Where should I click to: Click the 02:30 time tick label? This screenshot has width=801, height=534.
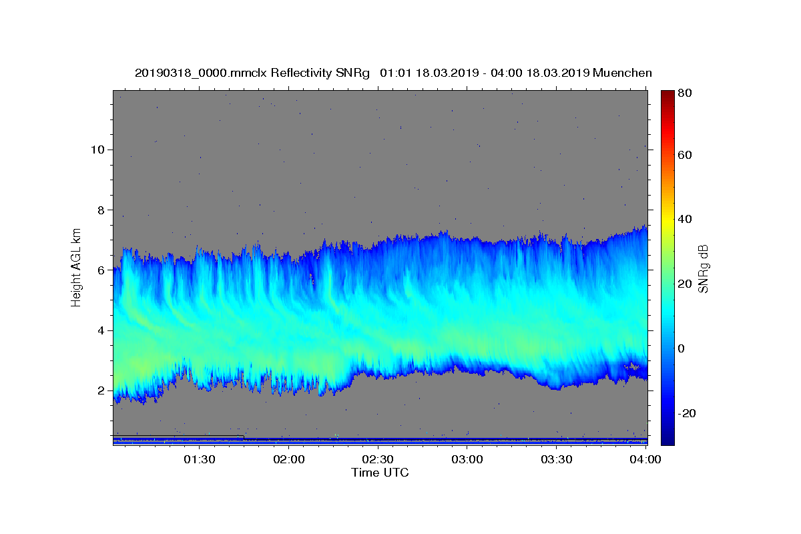click(x=378, y=459)
